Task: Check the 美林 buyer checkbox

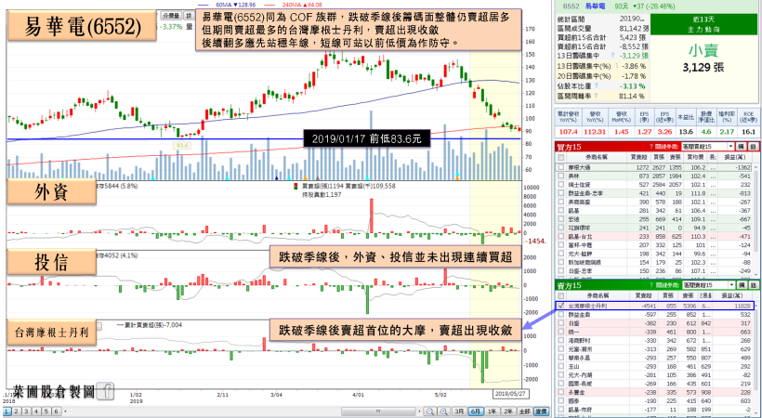Action: click(x=560, y=176)
